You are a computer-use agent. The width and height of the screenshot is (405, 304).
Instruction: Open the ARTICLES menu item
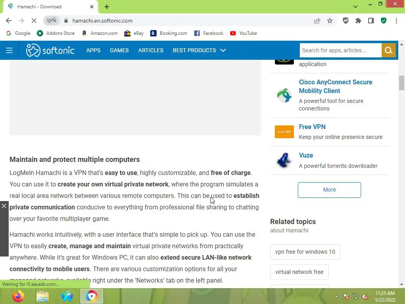[151, 50]
